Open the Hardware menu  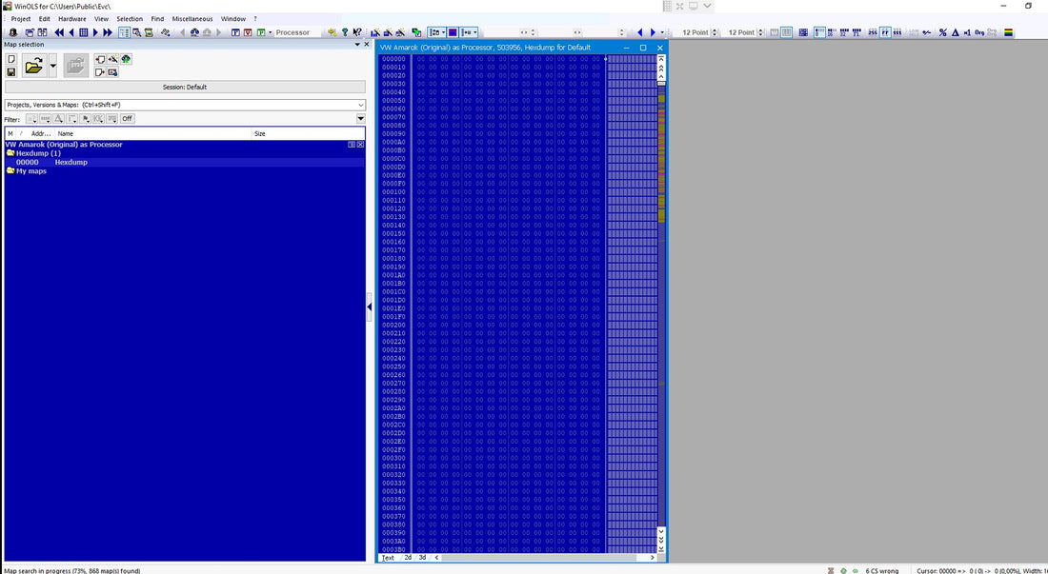click(x=71, y=19)
